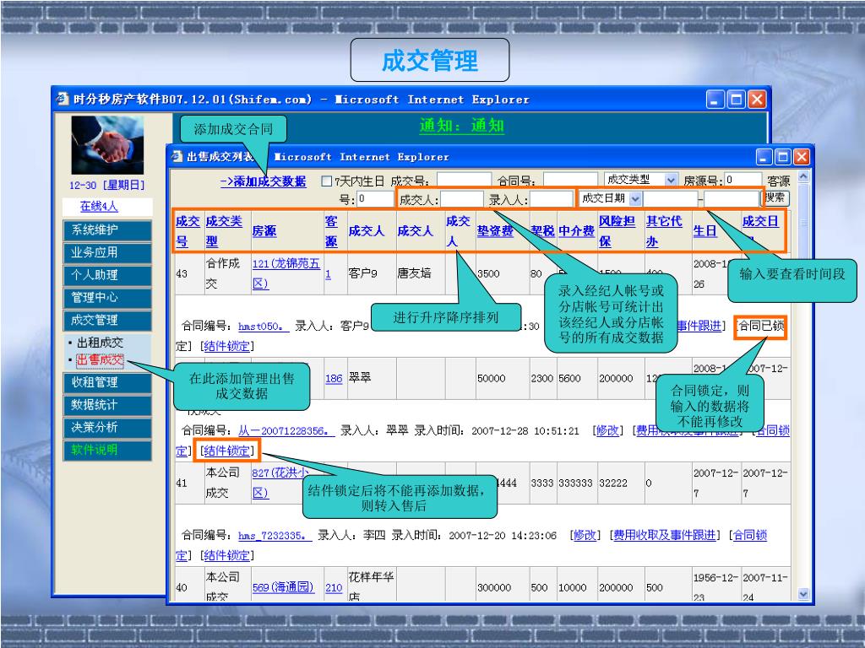Sort by the 生日 column header
Screen dimensions: 865x648
(705, 231)
